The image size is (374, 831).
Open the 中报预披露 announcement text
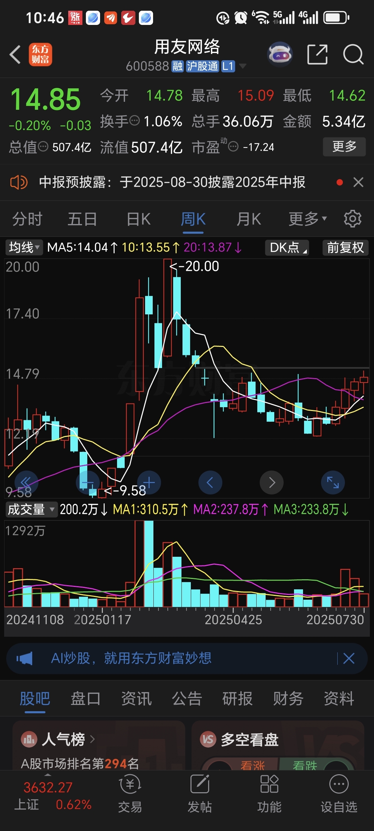click(172, 182)
